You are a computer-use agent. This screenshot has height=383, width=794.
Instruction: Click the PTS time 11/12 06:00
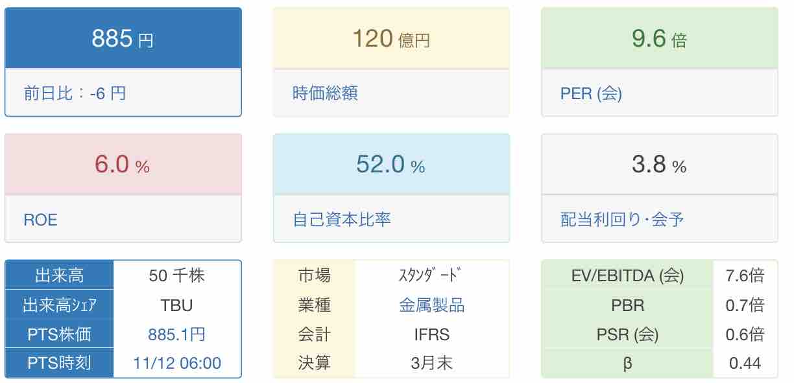(177, 364)
